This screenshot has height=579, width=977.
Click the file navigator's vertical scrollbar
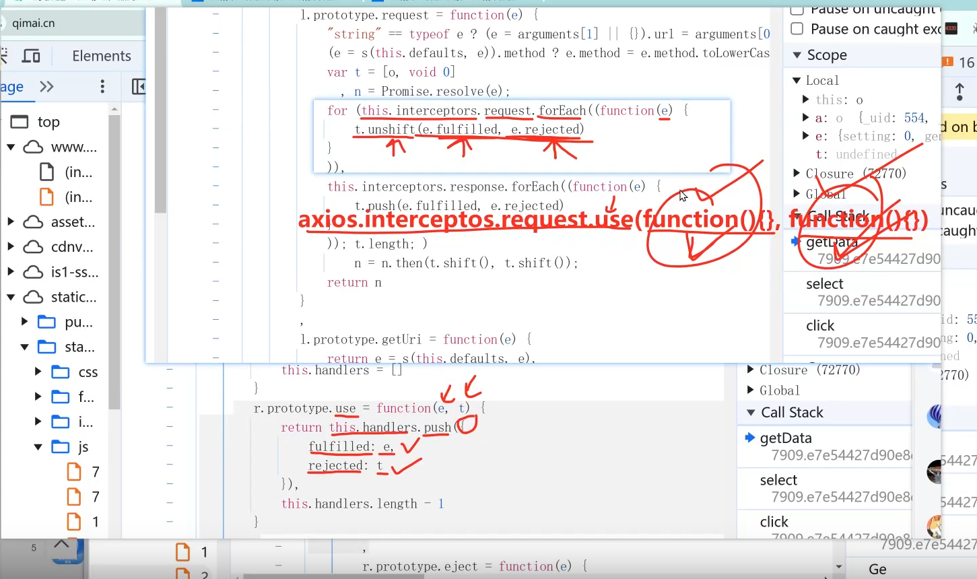(x=114, y=263)
